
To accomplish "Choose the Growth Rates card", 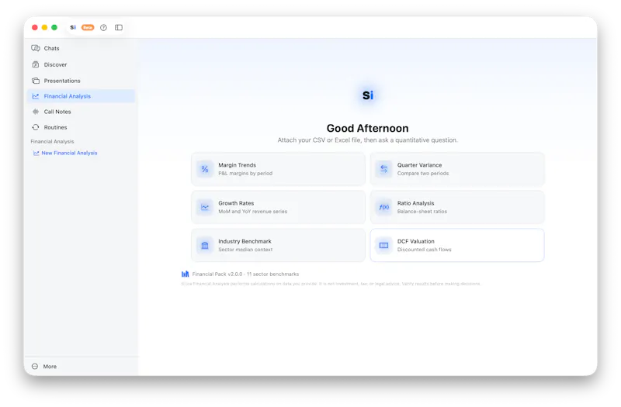I will pyautogui.click(x=278, y=207).
